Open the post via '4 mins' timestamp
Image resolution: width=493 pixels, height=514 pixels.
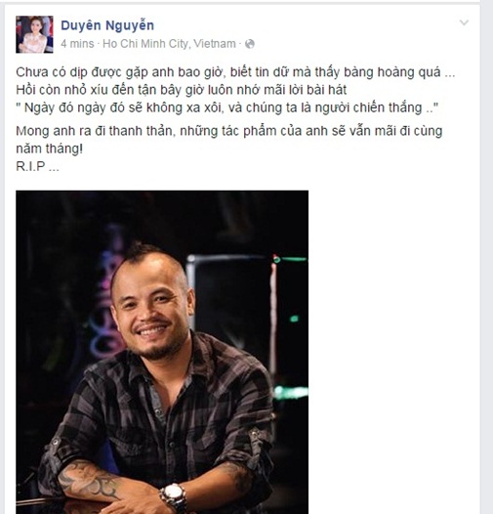[x=77, y=44]
